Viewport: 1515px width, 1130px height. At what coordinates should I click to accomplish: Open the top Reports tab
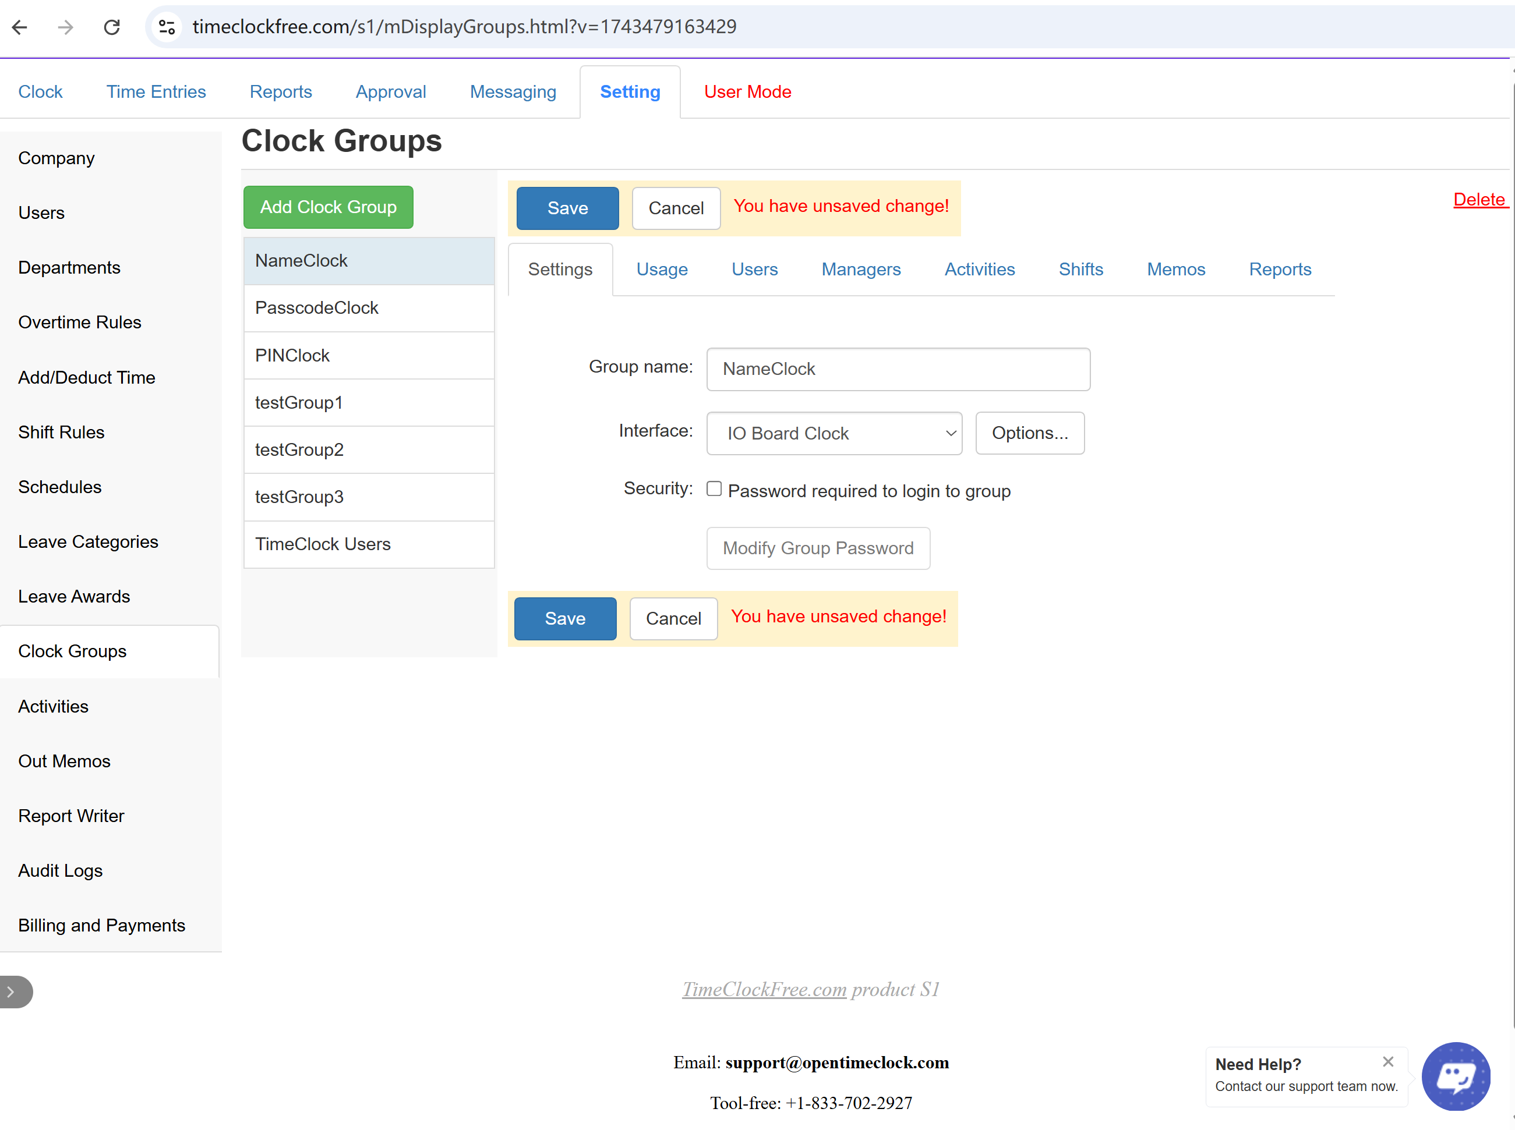point(281,91)
